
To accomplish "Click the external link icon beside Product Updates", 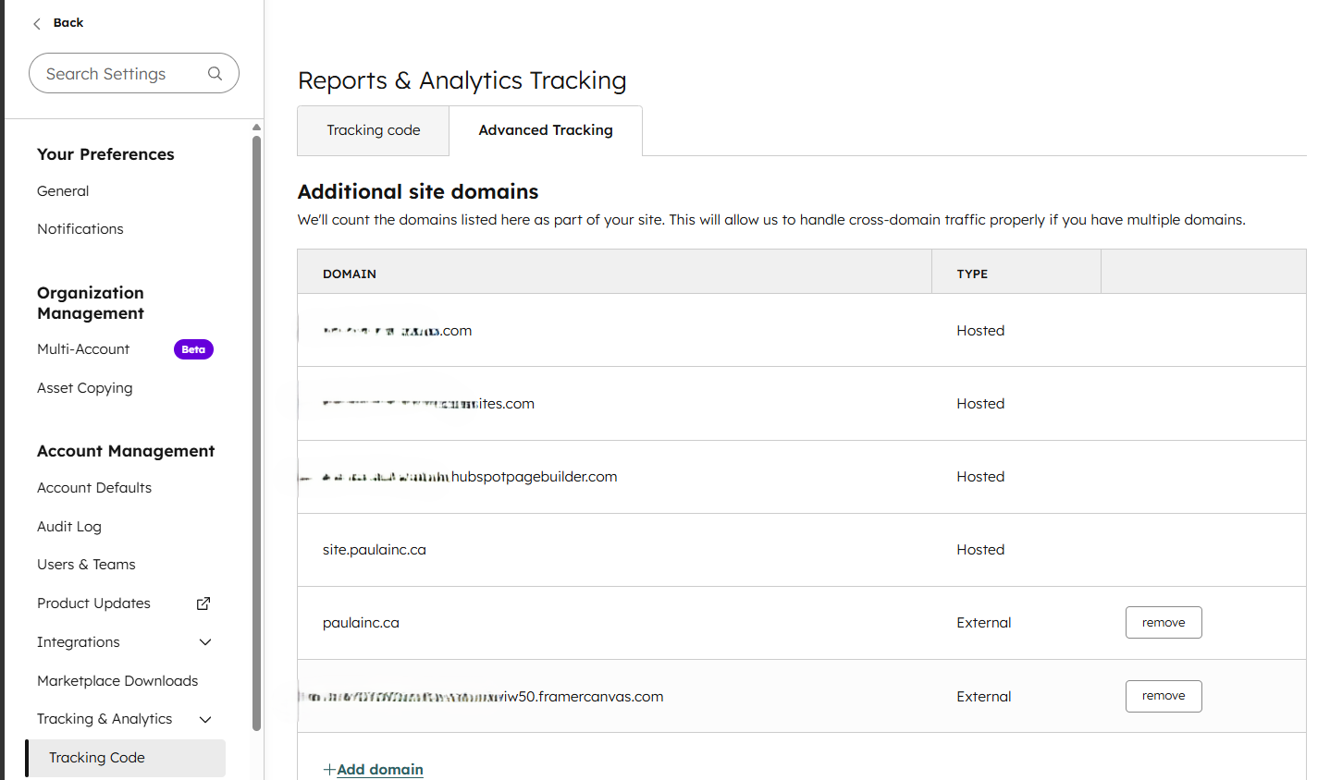I will pos(203,603).
